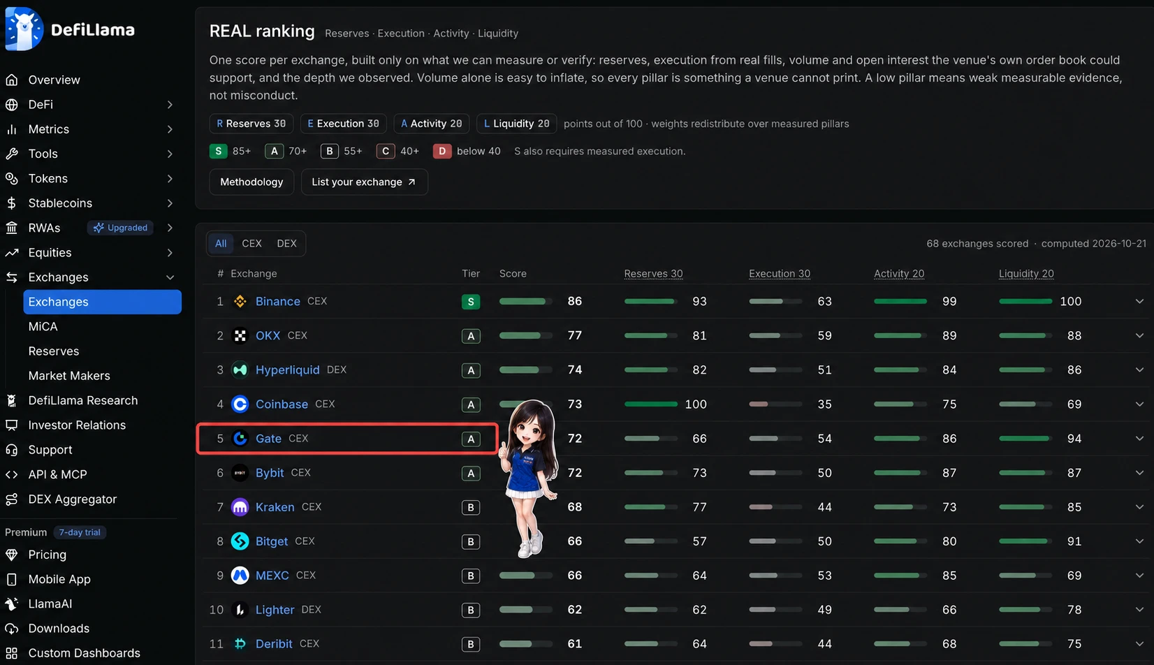Click the Overview home icon in sidebar

[x=12, y=80]
